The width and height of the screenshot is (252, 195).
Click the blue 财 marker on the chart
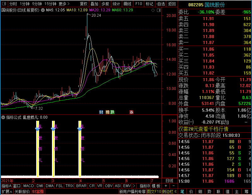(x=101, y=112)
